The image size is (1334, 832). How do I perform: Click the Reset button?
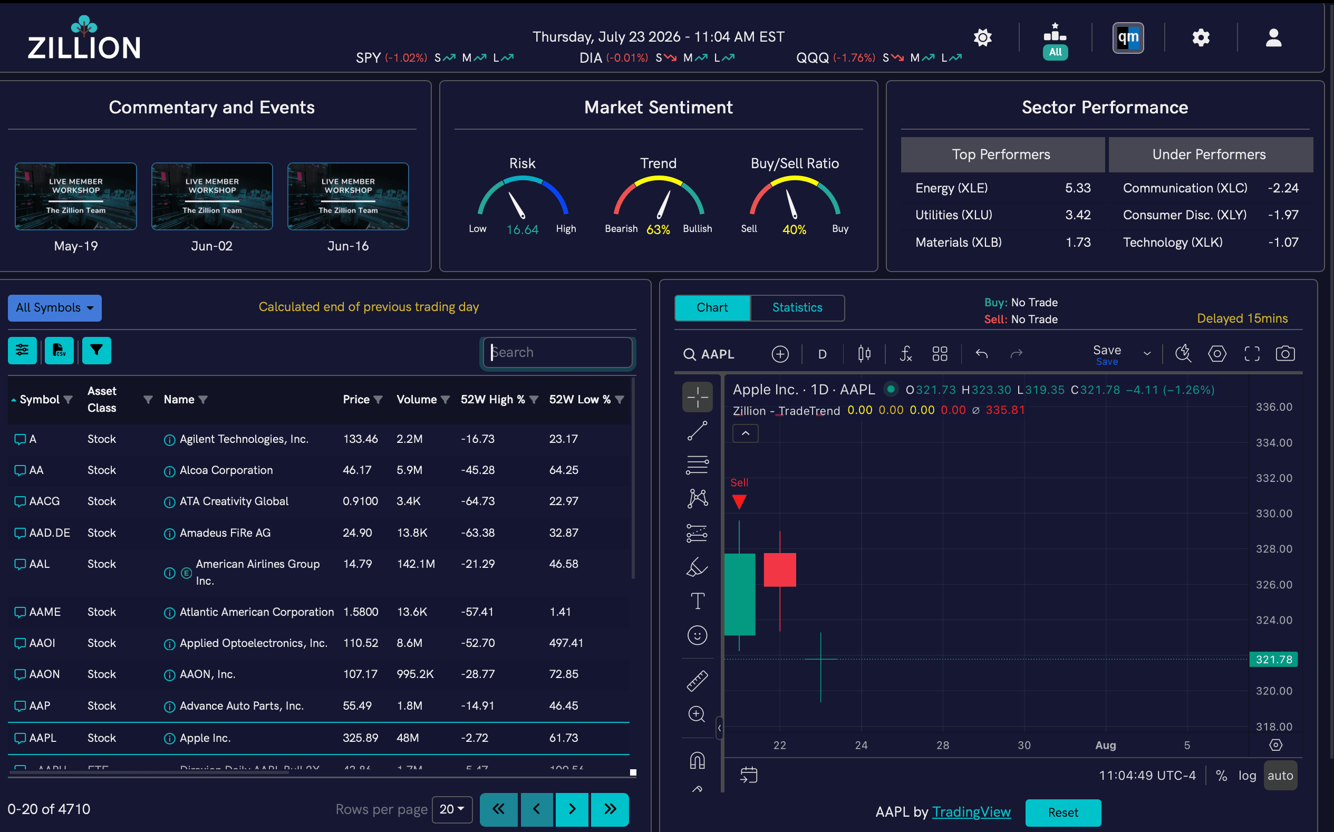(x=1062, y=812)
